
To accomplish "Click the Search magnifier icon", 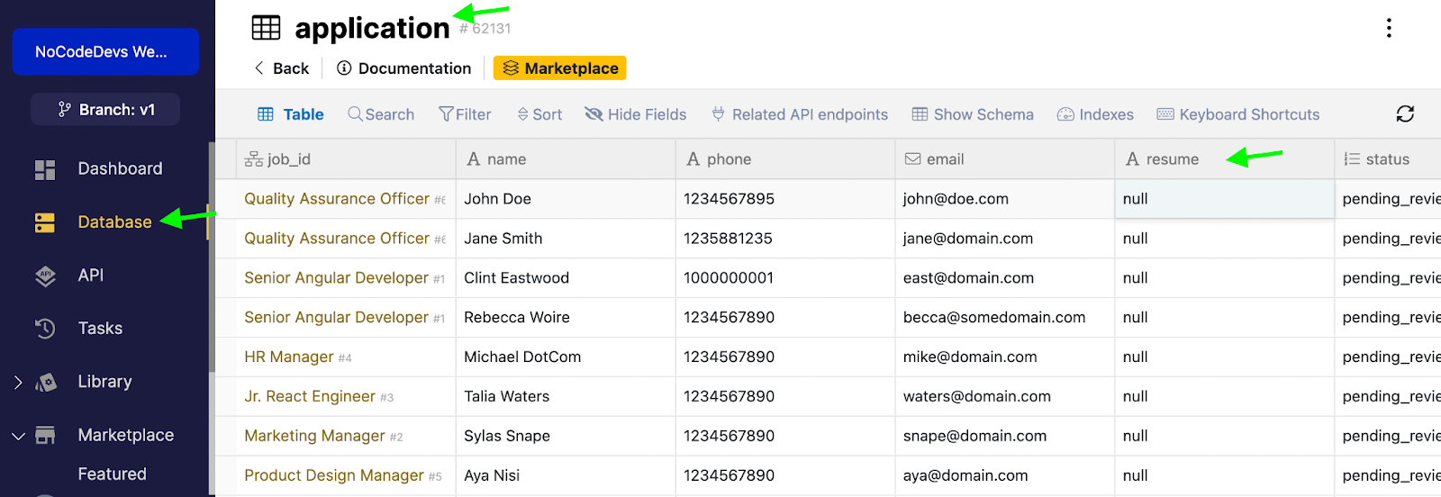I will pos(355,114).
